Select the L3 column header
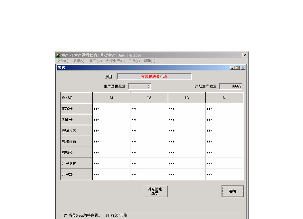 pos(187,98)
